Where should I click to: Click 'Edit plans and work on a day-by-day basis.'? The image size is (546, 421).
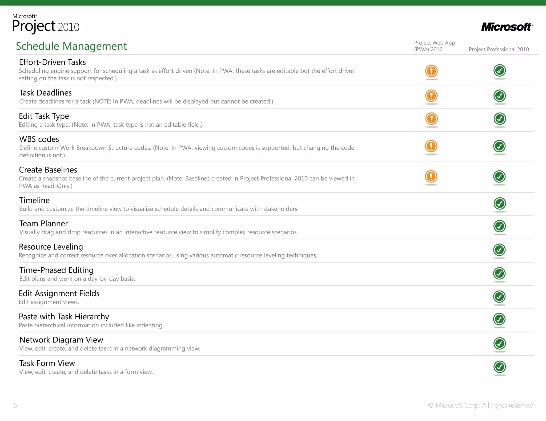77,279
